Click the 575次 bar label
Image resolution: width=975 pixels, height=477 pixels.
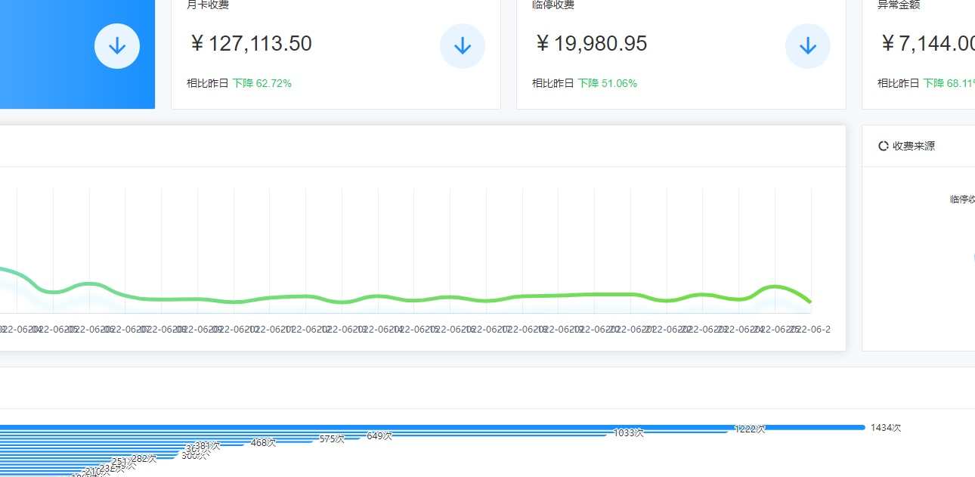pyautogui.click(x=332, y=439)
